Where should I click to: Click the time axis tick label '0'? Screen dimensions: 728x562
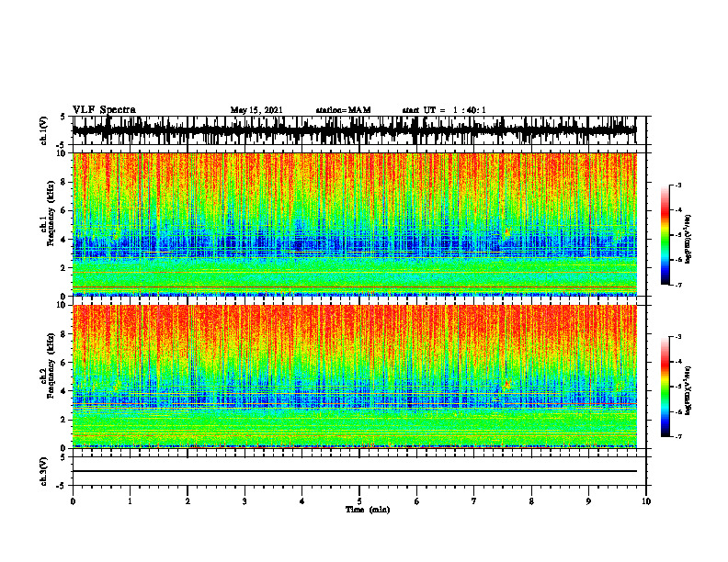(73, 501)
